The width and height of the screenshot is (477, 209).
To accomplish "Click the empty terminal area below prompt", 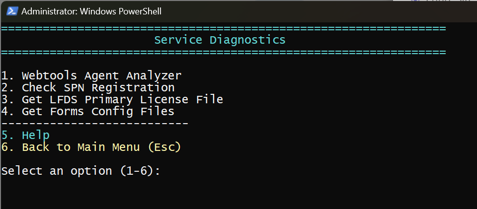I will (x=238, y=194).
